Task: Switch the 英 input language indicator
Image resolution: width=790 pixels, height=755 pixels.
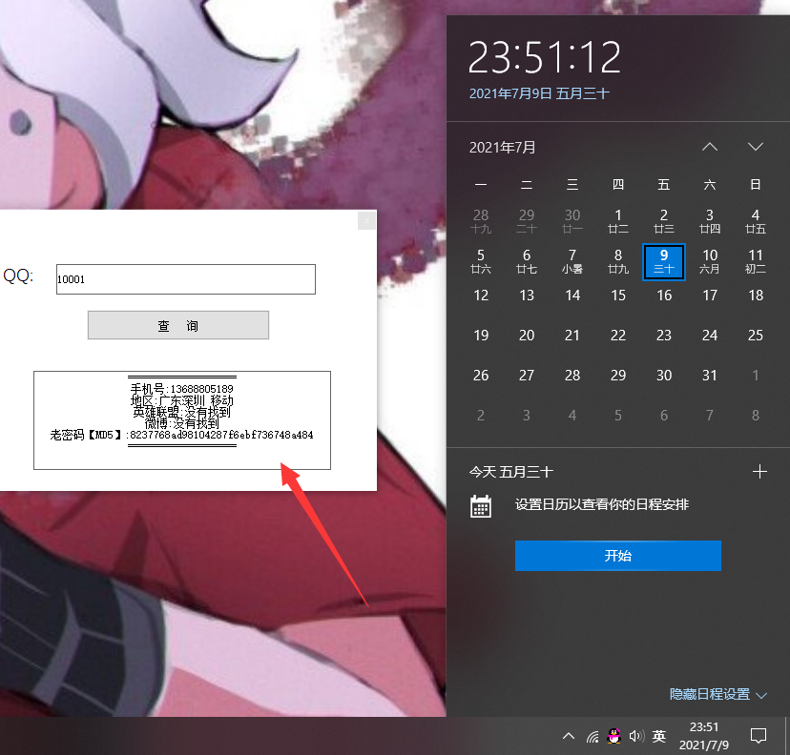Action: click(659, 736)
